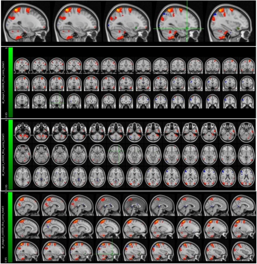Screen dimensions: 257x264
Task: Select the rightmost sagittal slice in the top row
Action: tap(230, 22)
